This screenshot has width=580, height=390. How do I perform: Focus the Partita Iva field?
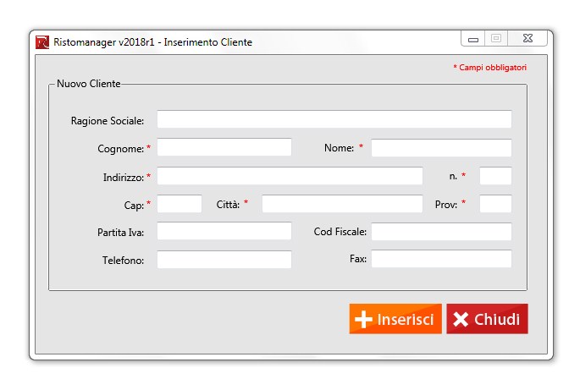(x=224, y=231)
